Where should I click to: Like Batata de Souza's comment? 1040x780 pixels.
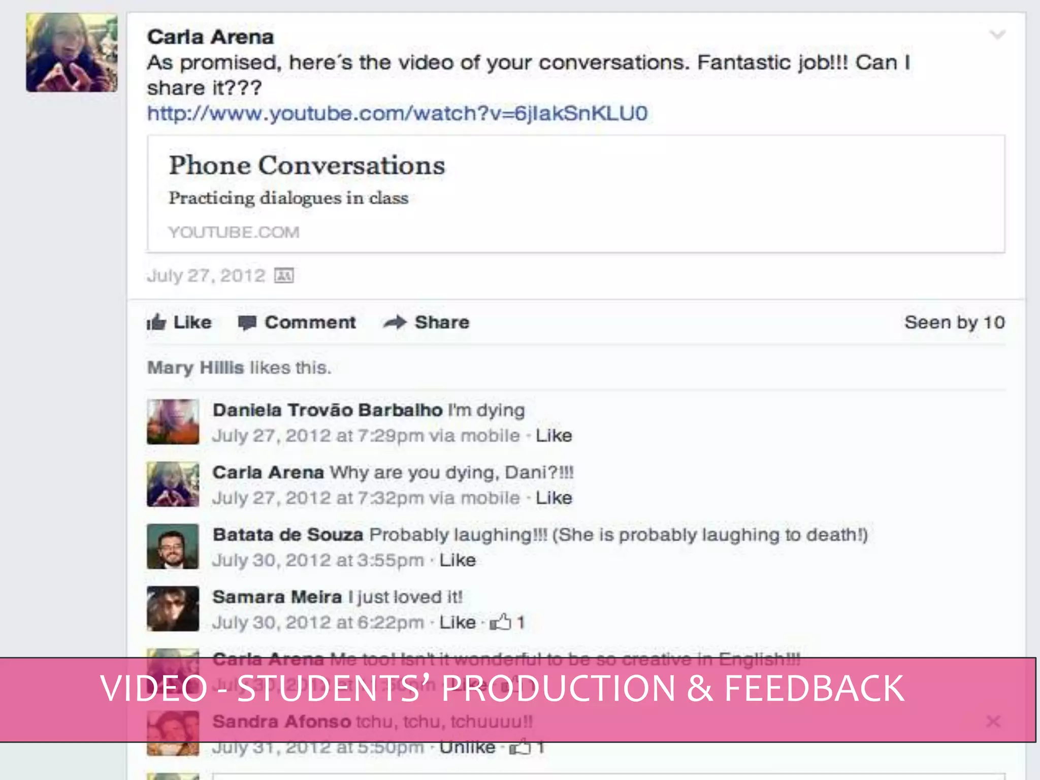tap(457, 560)
